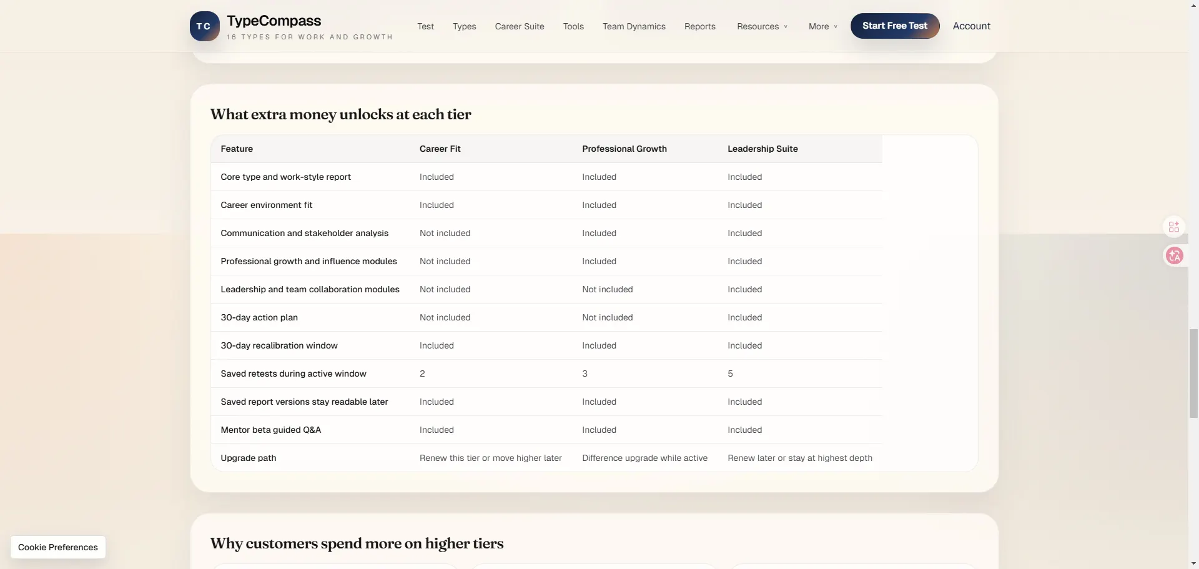Click 'Difference upgrade while active' cell

tap(644, 458)
